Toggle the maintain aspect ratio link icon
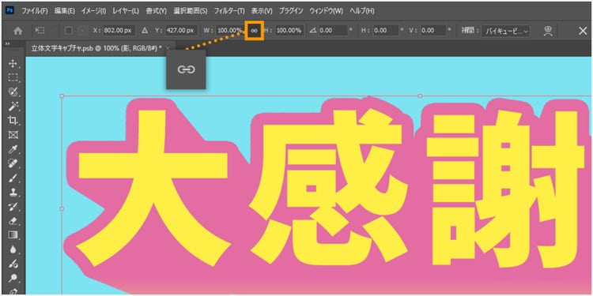This screenshot has height=296, width=593. 254,31
